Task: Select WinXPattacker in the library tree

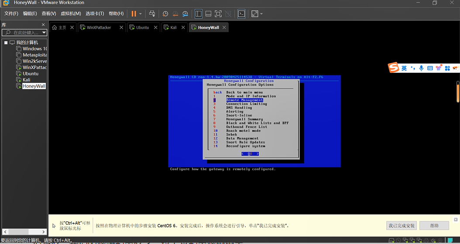Action: tap(34, 67)
